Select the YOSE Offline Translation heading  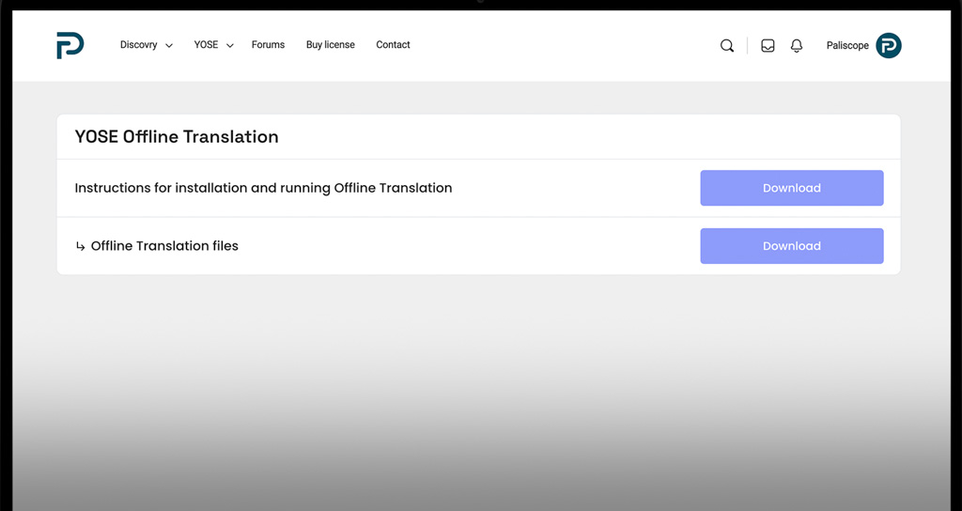177,136
